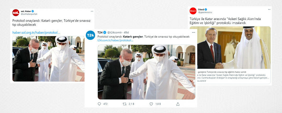
Task: Click verified badge next to Sözcü
Action: [x=206, y=9]
